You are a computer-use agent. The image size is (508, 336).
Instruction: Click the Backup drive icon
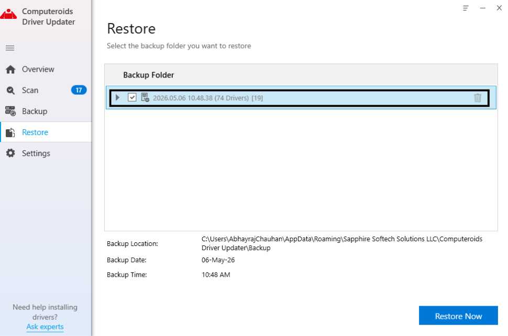[10, 111]
